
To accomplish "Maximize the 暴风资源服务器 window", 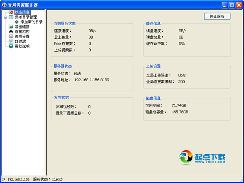I will [x=232, y=5].
